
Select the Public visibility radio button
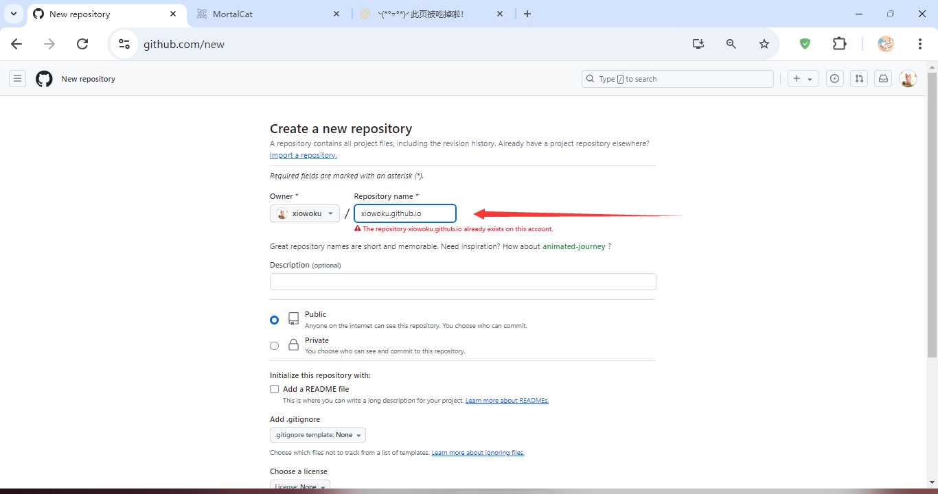pos(275,320)
